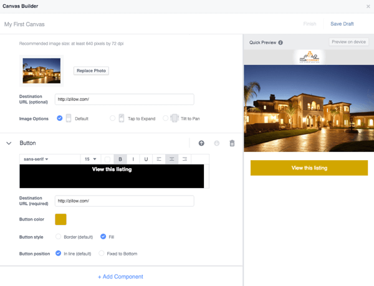The image size is (374, 286).
Task: Collapse the Button section
Action: [x=9, y=143]
